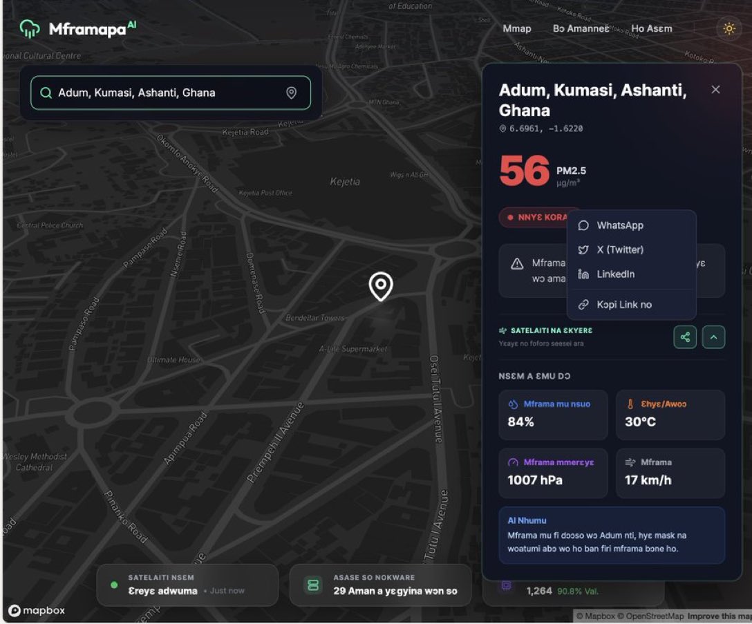This screenshot has height=624, width=752.
Task: Click the server stack icon in Asase card
Action: (313, 585)
